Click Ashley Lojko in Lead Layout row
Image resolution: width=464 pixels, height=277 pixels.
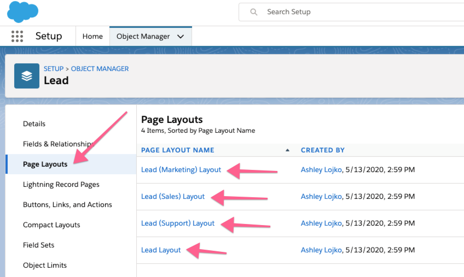coord(321,250)
